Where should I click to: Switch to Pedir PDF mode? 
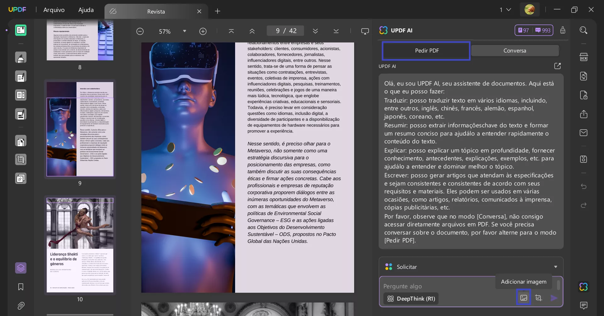click(x=426, y=50)
